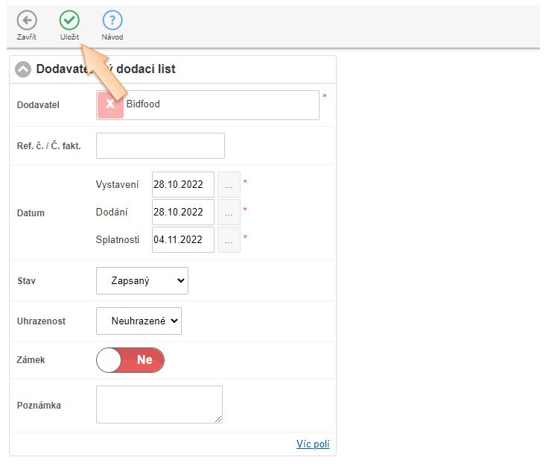Click the Více polí link
Viewport: 546px width, 469px height.
[x=312, y=444]
